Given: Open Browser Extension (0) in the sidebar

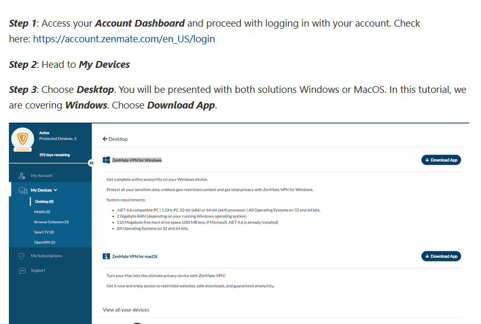Looking at the screenshot, I should [51, 222].
